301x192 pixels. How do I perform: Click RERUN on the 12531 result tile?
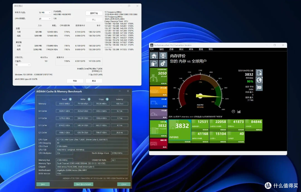coord(205,130)
